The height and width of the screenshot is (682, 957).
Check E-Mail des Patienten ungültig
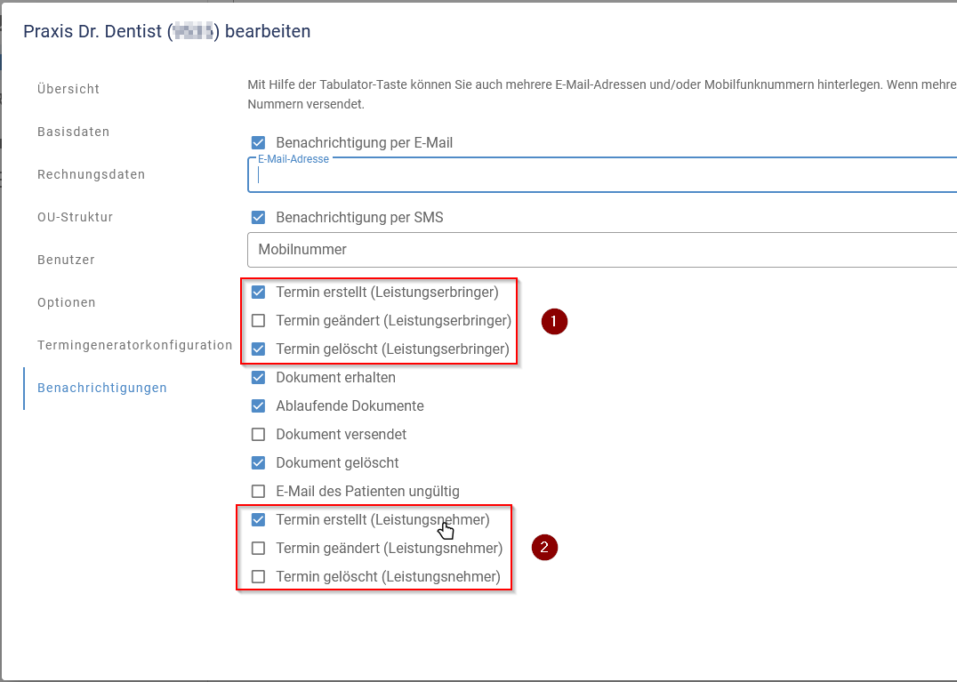[259, 491]
